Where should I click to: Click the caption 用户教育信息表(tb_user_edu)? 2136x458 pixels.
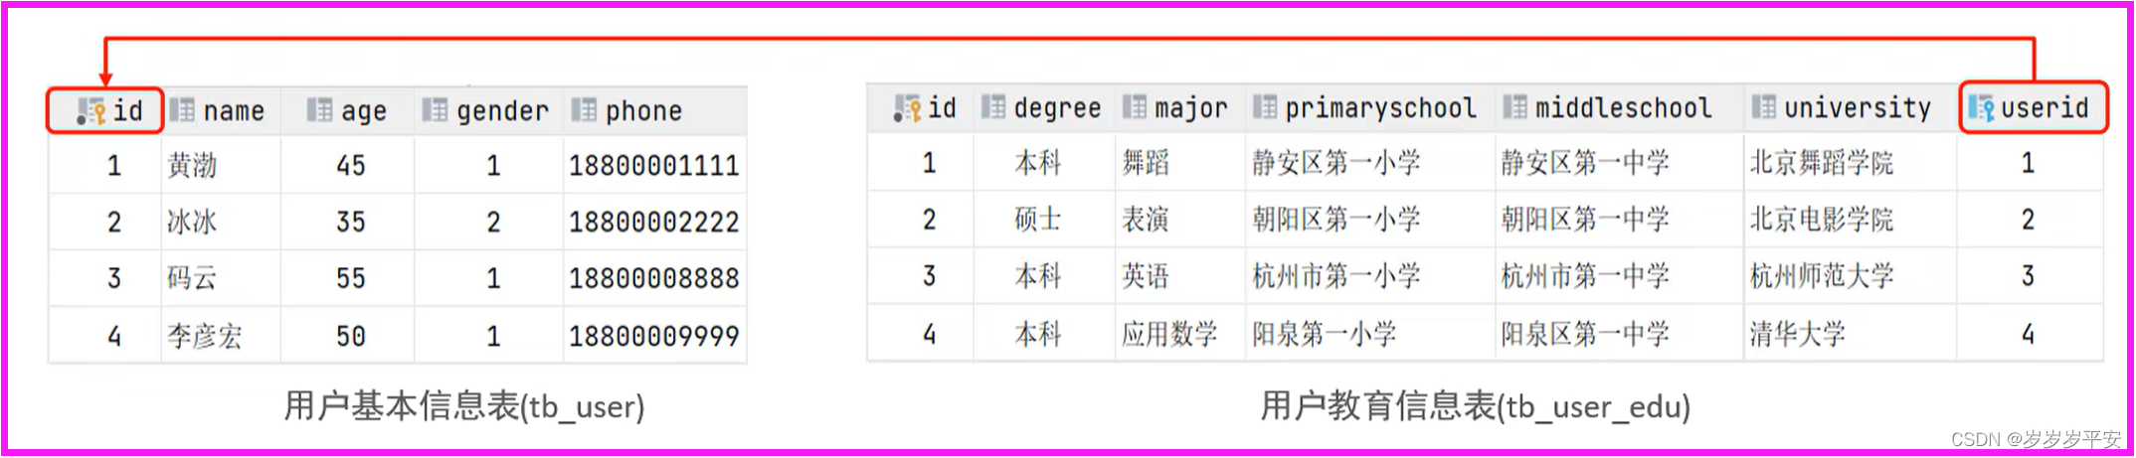1476,406
